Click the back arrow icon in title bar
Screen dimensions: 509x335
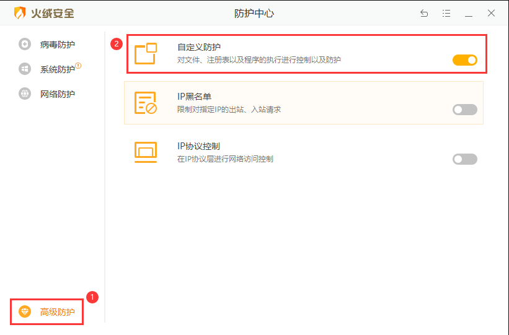[x=424, y=13]
